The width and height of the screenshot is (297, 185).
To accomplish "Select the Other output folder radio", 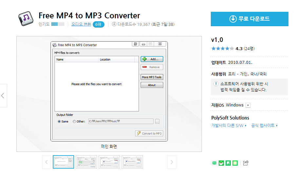I will [74, 121].
